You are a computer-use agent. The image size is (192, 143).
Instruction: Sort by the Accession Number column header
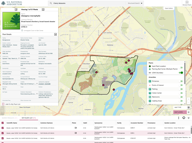[x=137, y=123]
